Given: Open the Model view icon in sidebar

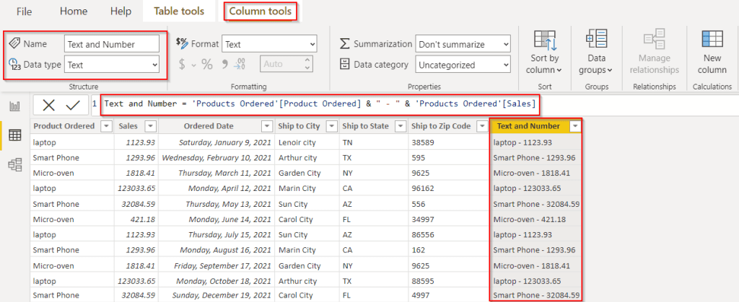Looking at the screenshot, I should [15, 164].
